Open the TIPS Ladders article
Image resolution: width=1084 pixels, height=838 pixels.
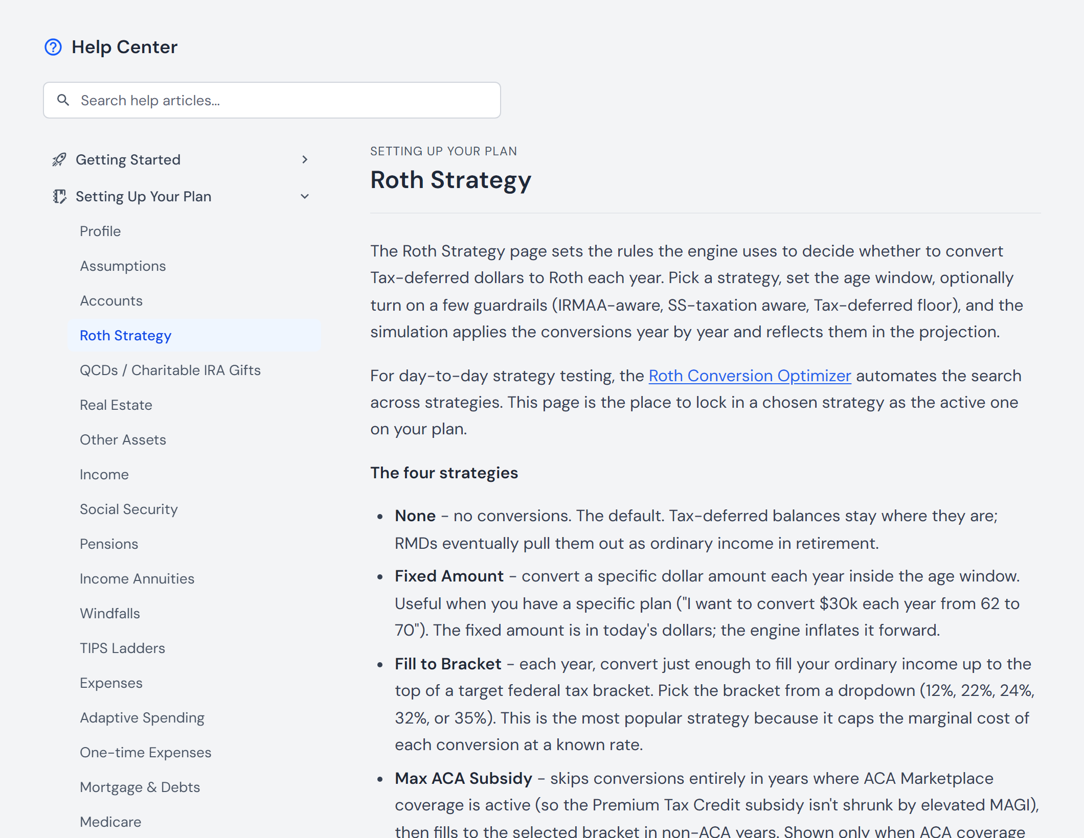point(122,648)
